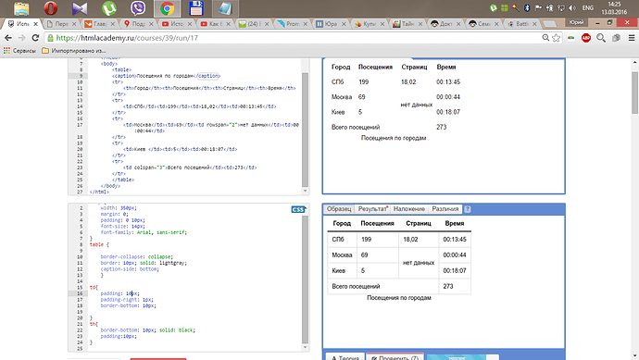The width and height of the screenshot is (639, 360).
Task: Switch to the Подр maps browser tab
Action: (138, 24)
